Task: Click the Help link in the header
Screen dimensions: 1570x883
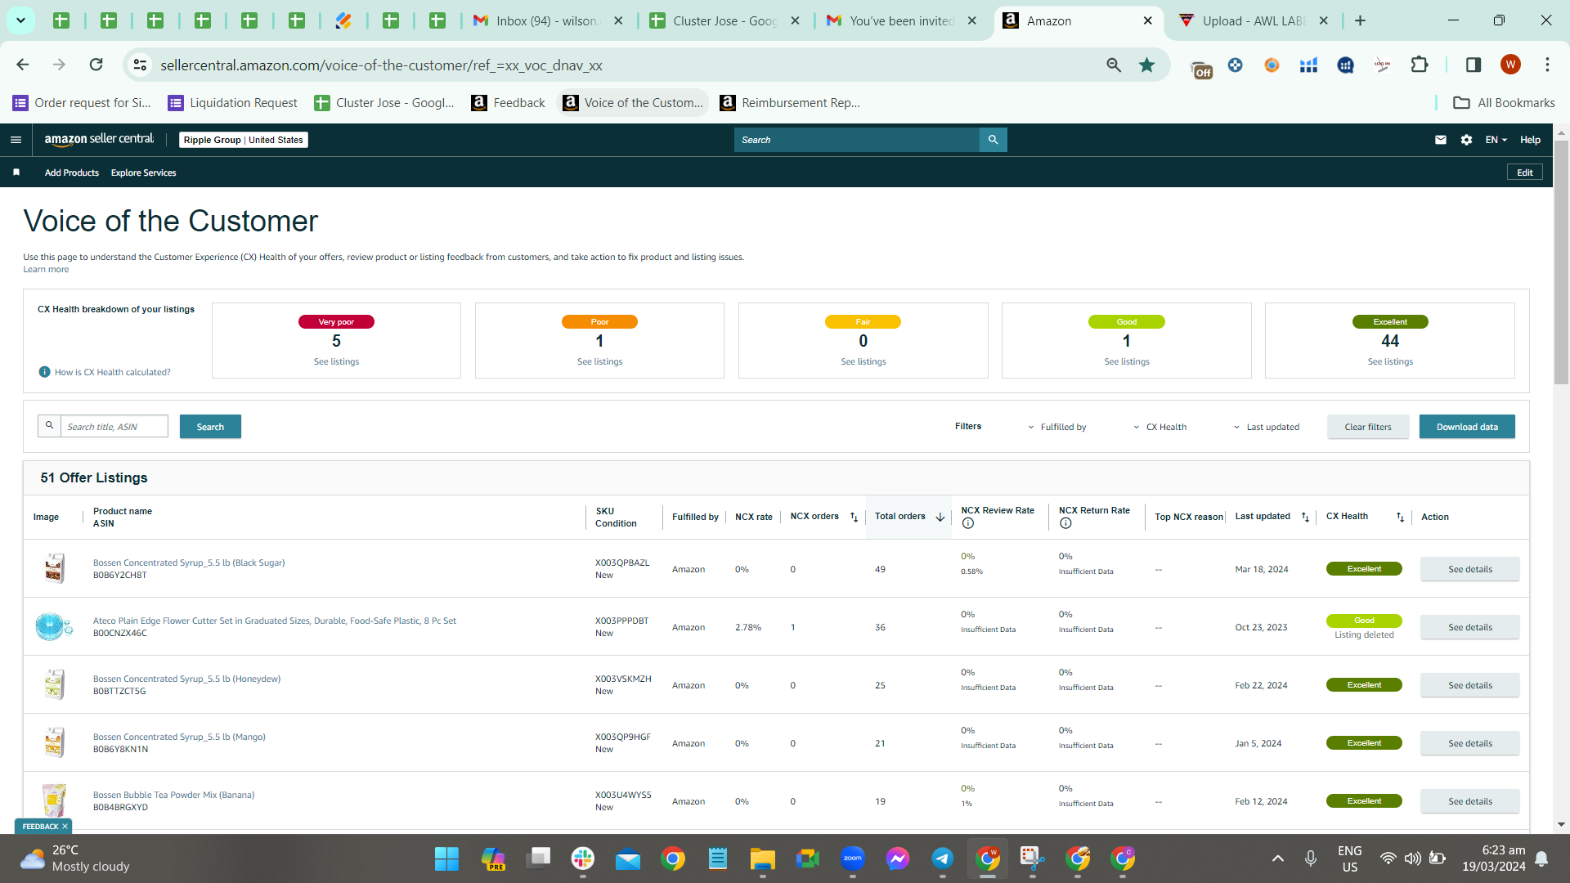Action: pyautogui.click(x=1530, y=140)
